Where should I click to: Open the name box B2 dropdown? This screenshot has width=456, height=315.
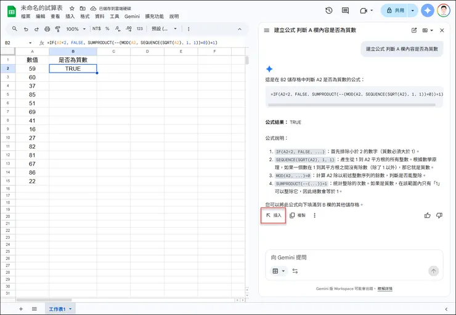click(x=30, y=42)
